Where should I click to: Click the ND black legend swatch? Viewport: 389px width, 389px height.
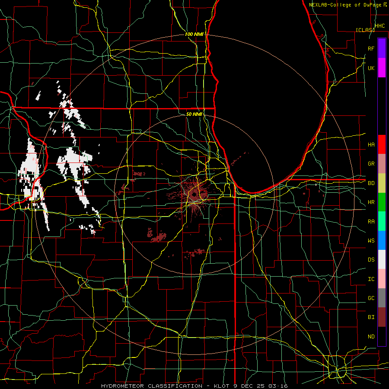tap(382, 336)
